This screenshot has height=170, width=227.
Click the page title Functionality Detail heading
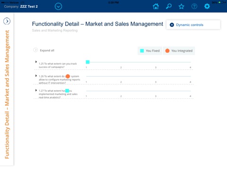point(97,24)
